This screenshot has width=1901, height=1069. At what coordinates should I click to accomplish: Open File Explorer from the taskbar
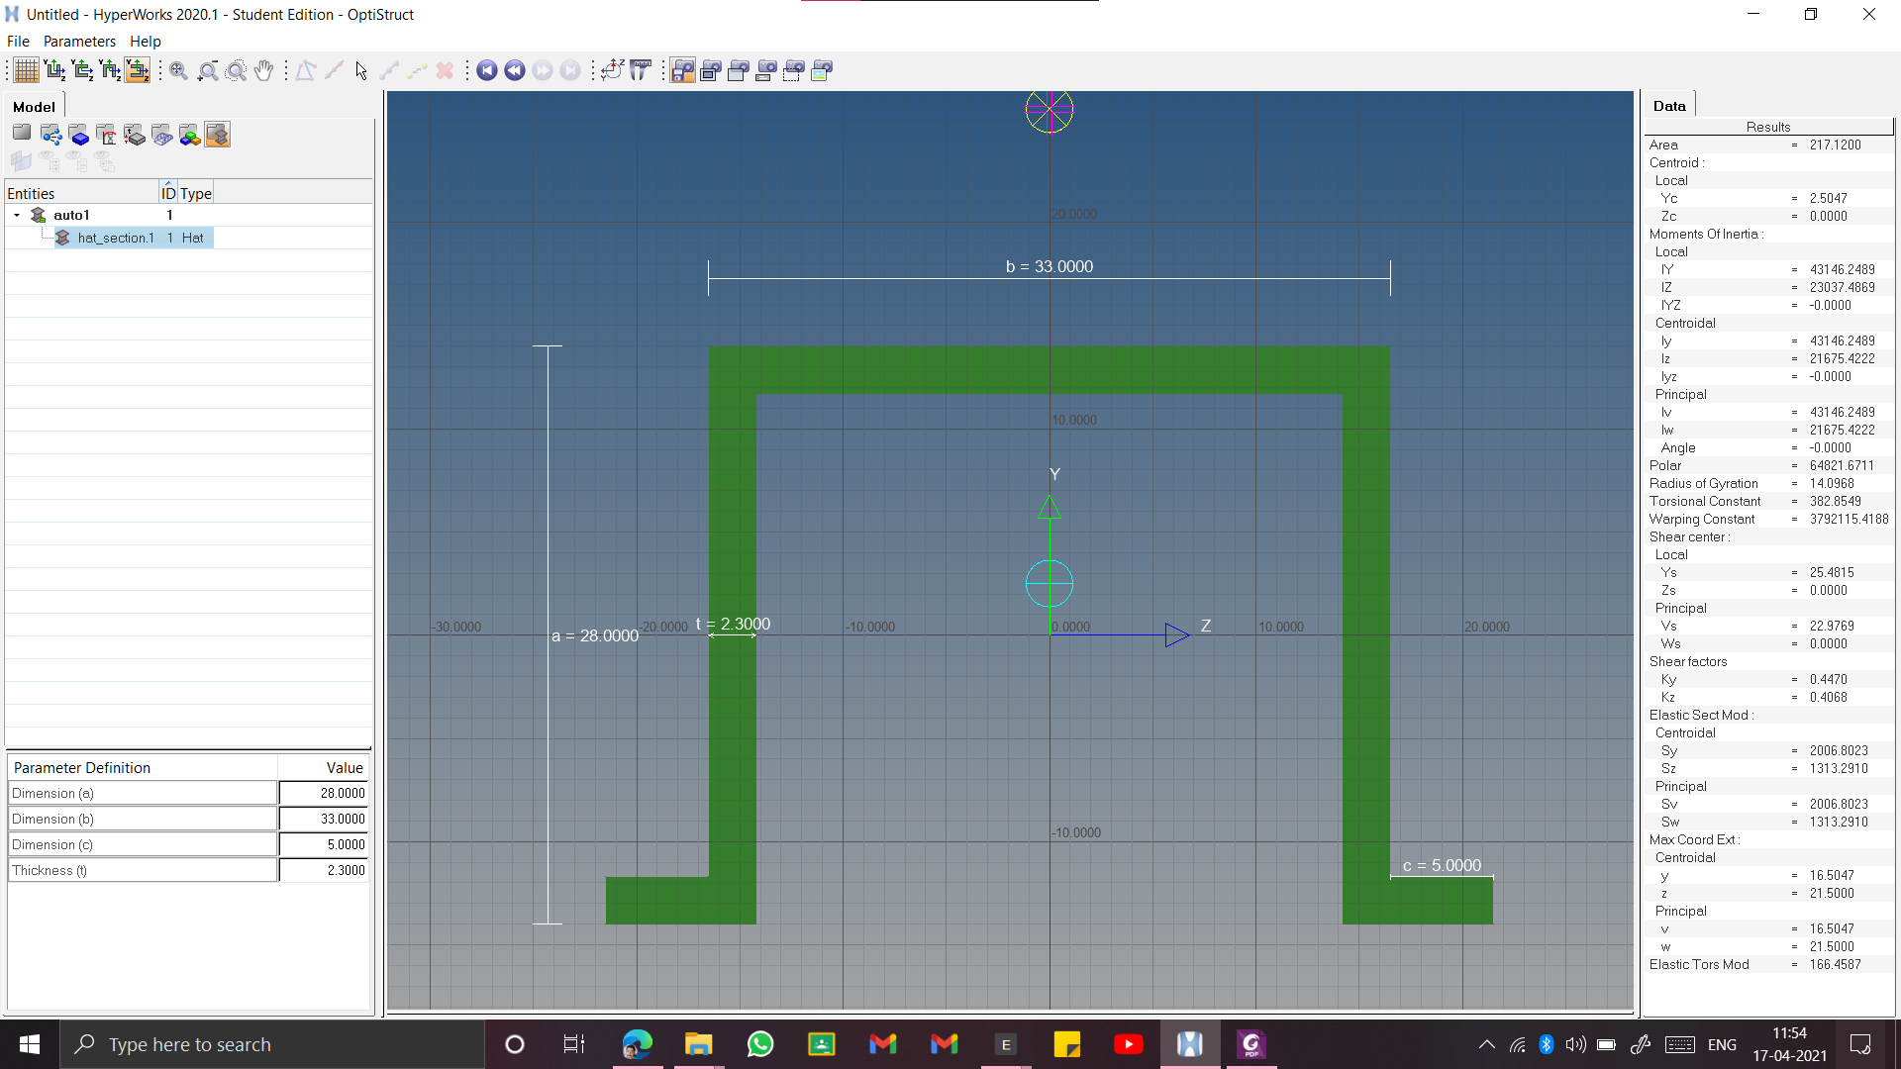699,1044
